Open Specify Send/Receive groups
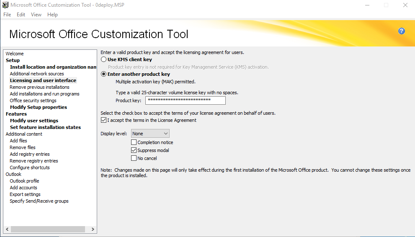 click(39, 201)
